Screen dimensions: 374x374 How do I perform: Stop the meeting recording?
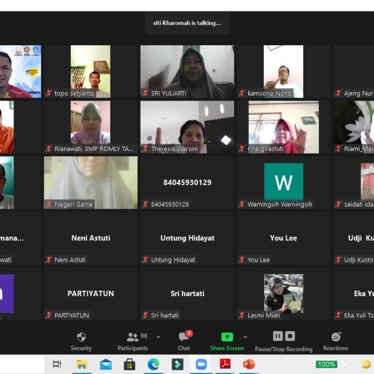(x=290, y=336)
